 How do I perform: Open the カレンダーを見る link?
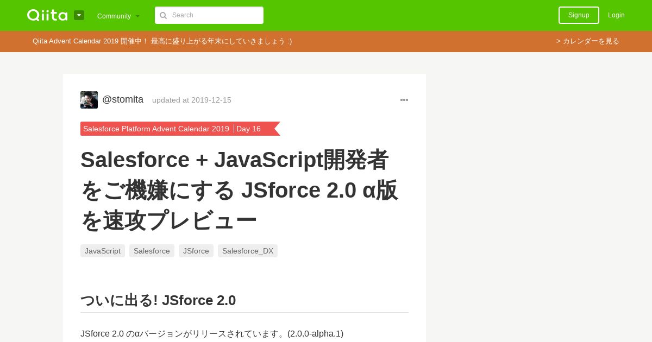click(x=587, y=41)
